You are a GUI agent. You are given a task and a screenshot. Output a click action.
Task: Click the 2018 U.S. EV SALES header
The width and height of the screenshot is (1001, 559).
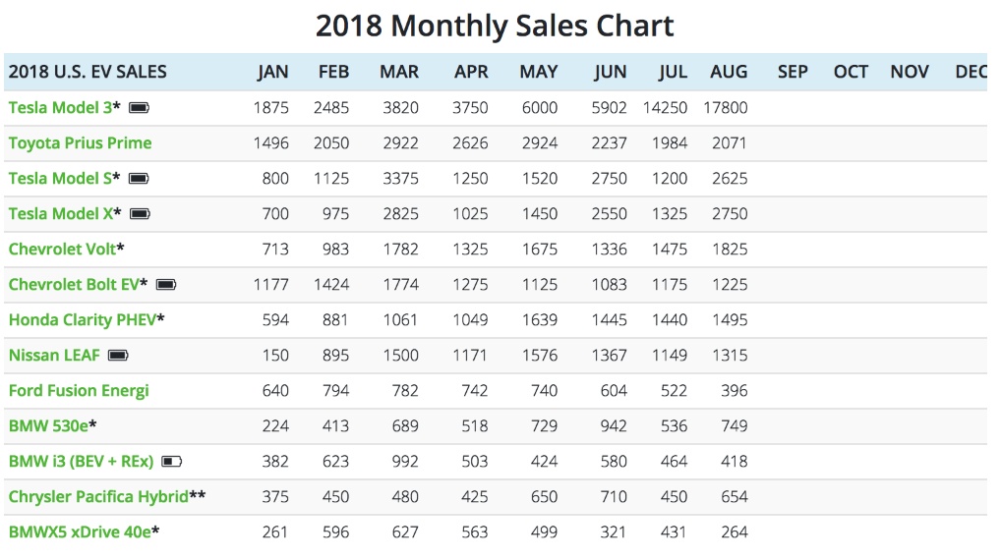click(88, 72)
